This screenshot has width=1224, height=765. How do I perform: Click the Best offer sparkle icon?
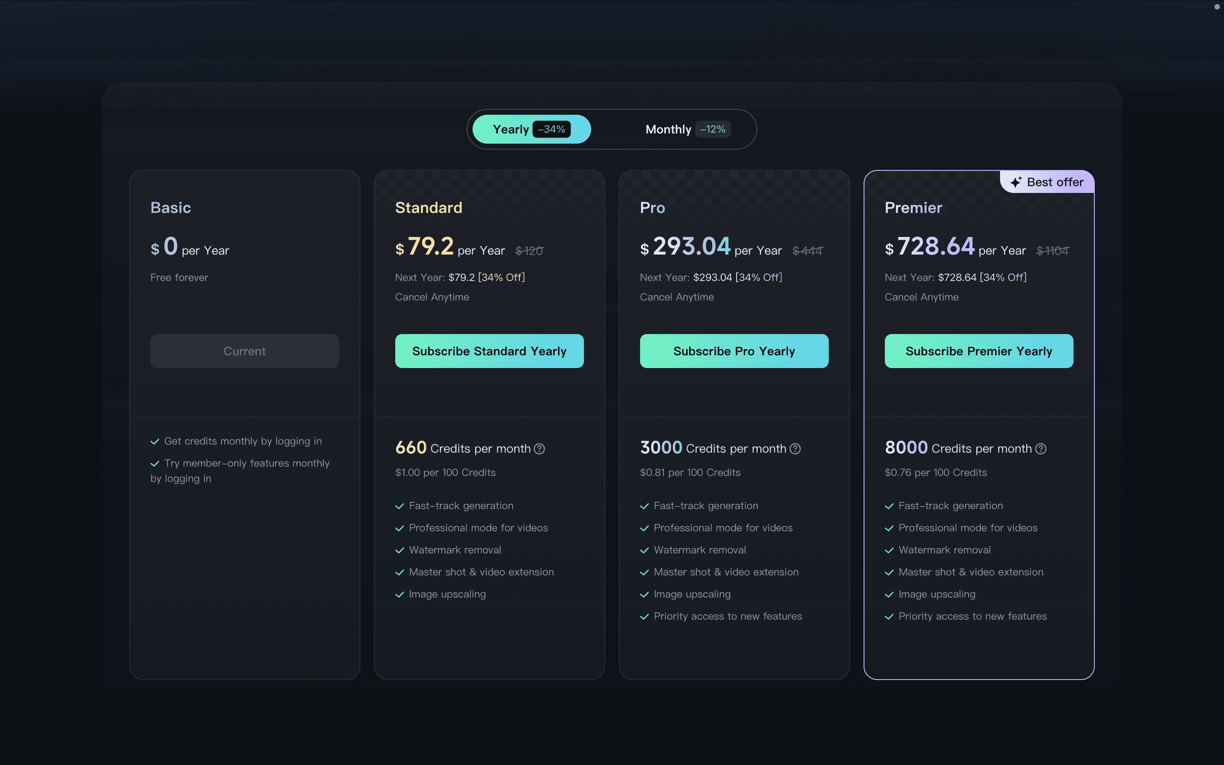tap(1016, 182)
